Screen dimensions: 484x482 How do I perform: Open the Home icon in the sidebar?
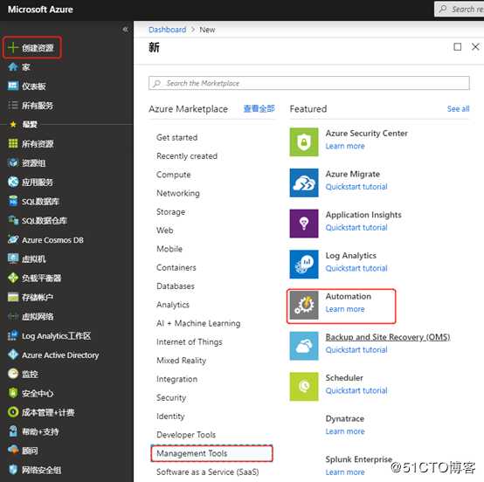click(13, 66)
